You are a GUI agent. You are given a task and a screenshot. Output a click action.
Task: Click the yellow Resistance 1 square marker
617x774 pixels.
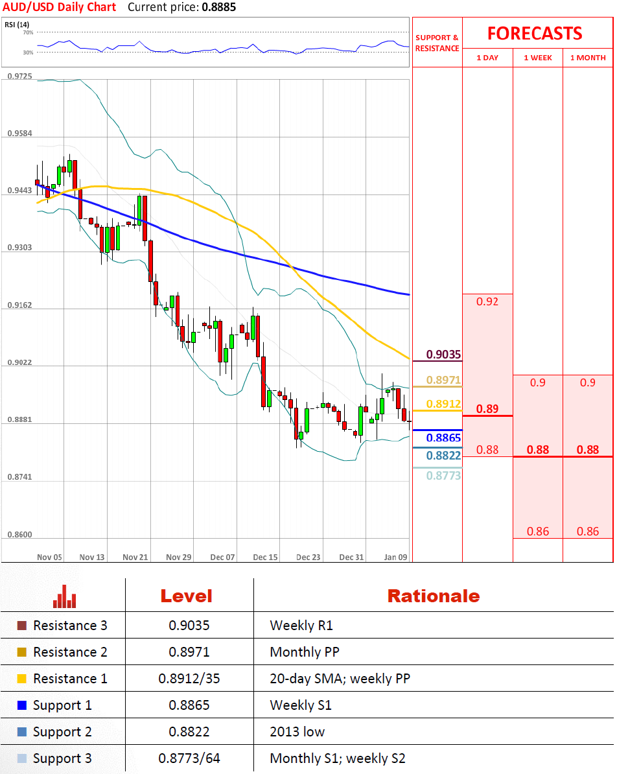(x=22, y=679)
